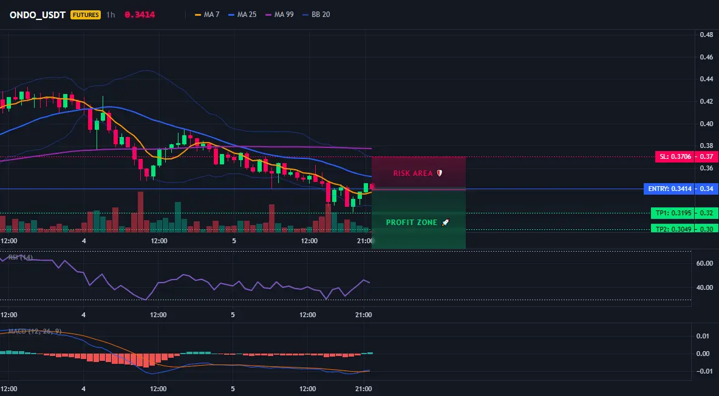Click the shield icon next to RISK AREA

pyautogui.click(x=439, y=173)
